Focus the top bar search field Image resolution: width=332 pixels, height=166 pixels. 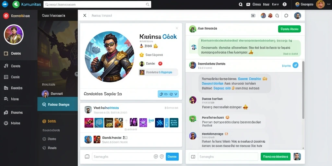(97, 4)
